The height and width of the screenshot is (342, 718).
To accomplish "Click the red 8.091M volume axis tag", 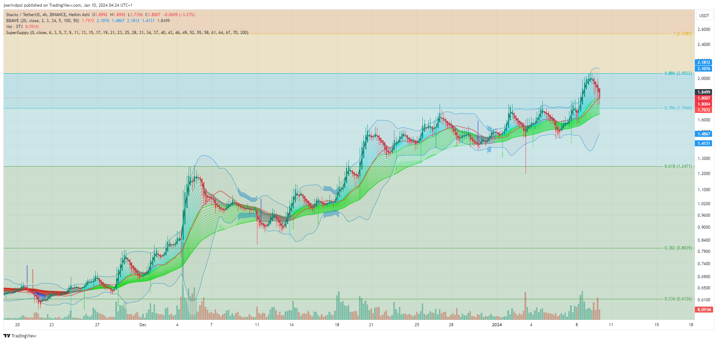I will (704, 310).
